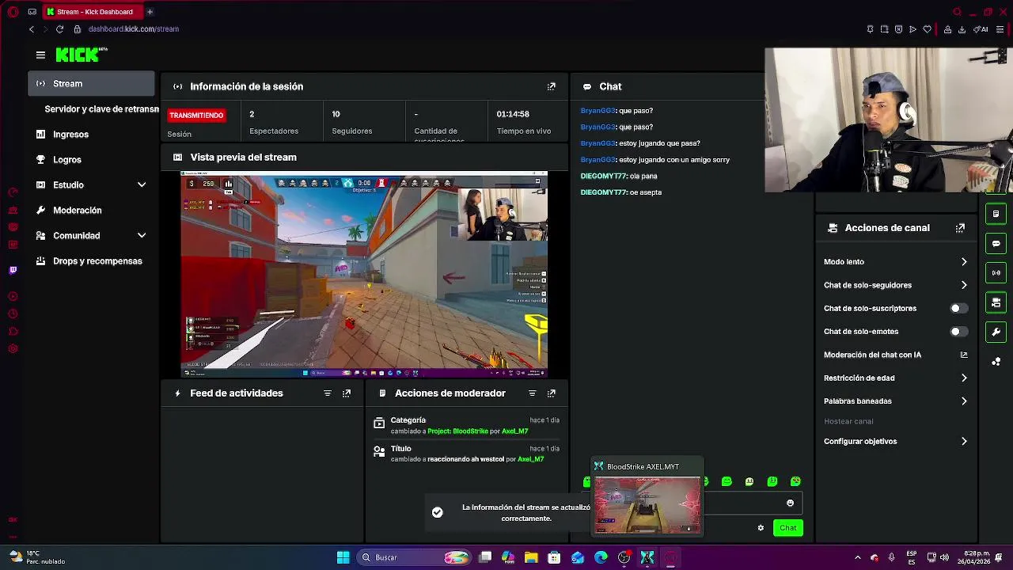Viewport: 1013px width, 570px height.
Task: Open File Explorer from taskbar
Action: [x=531, y=558]
